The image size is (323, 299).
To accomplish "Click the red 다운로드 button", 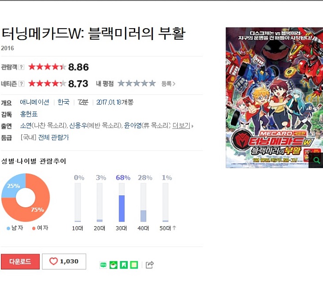I will 20,262.
